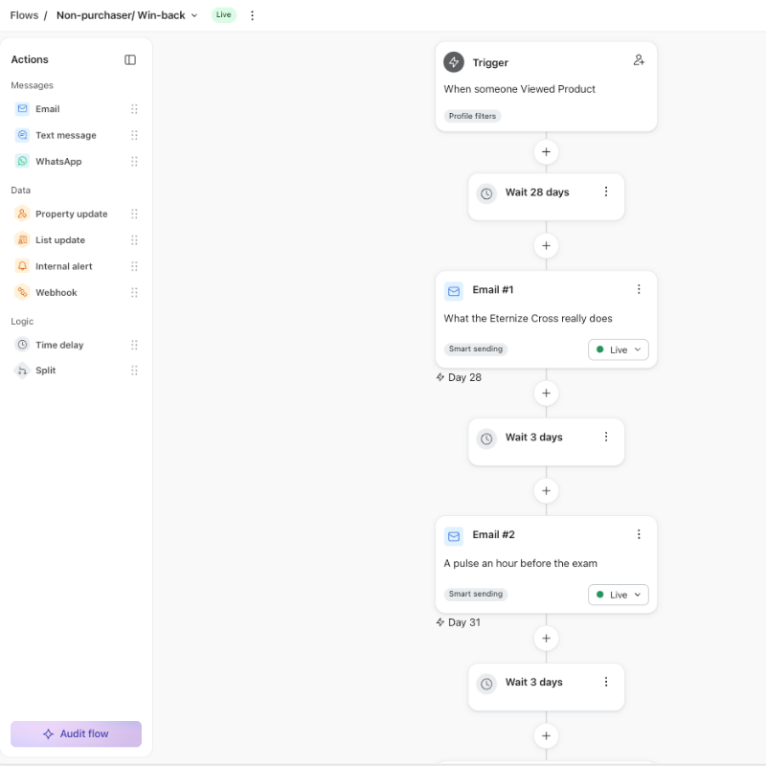
Task: Click the Audit flow button
Action: (x=77, y=733)
